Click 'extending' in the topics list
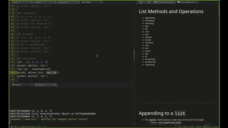 tap(150, 21)
